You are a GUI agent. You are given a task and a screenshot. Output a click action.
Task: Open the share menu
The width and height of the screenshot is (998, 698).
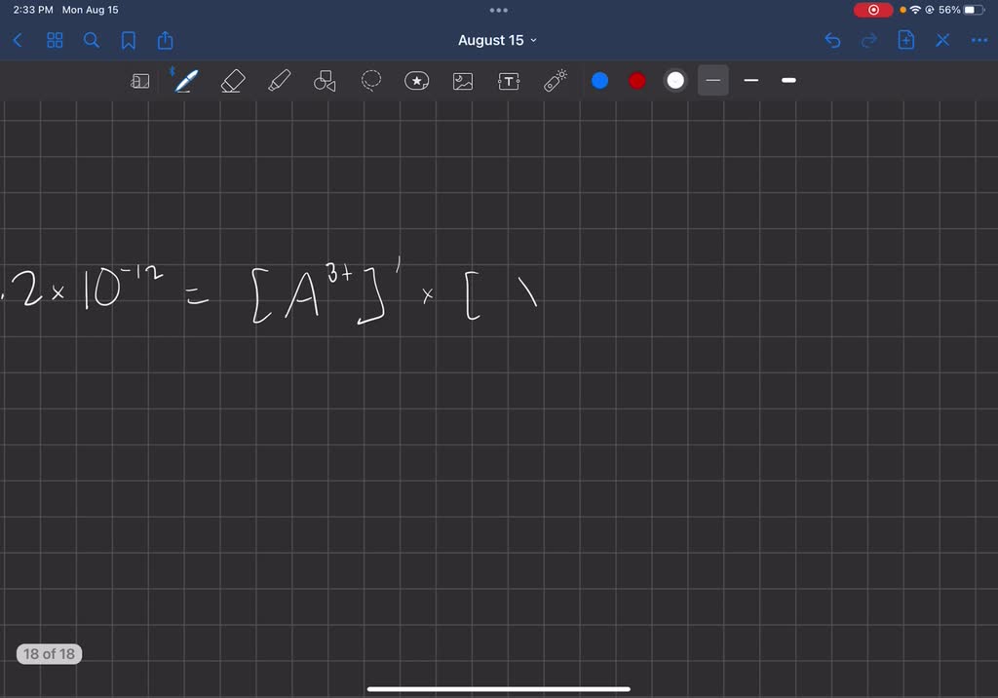(164, 40)
